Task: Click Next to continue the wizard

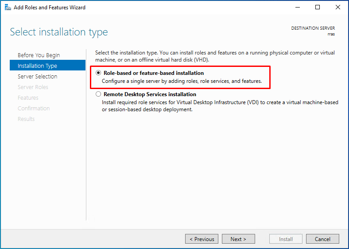Action: tap(238, 239)
